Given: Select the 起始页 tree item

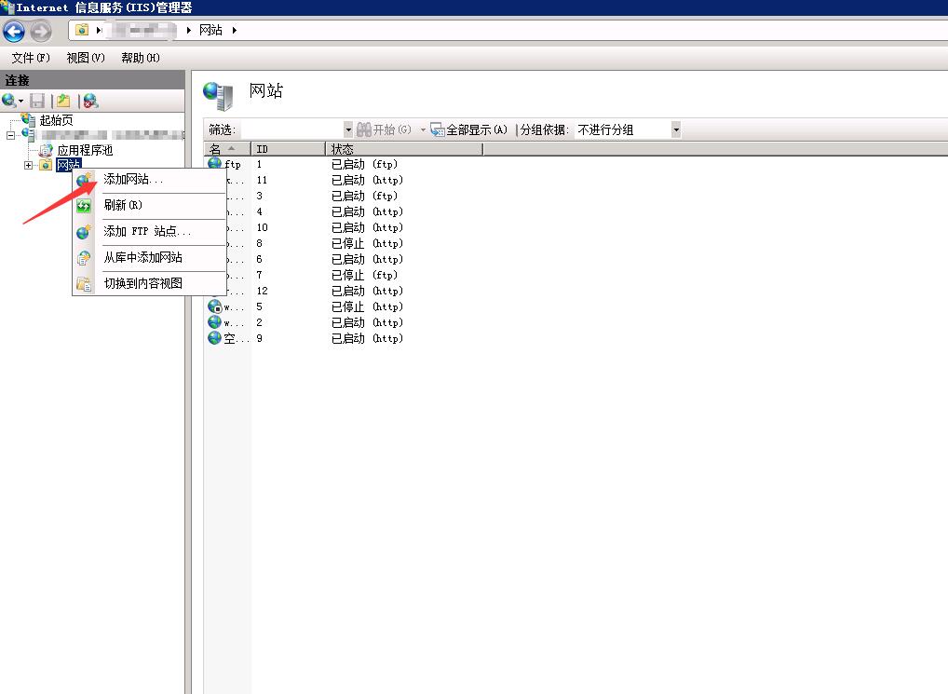Looking at the screenshot, I should (56, 119).
